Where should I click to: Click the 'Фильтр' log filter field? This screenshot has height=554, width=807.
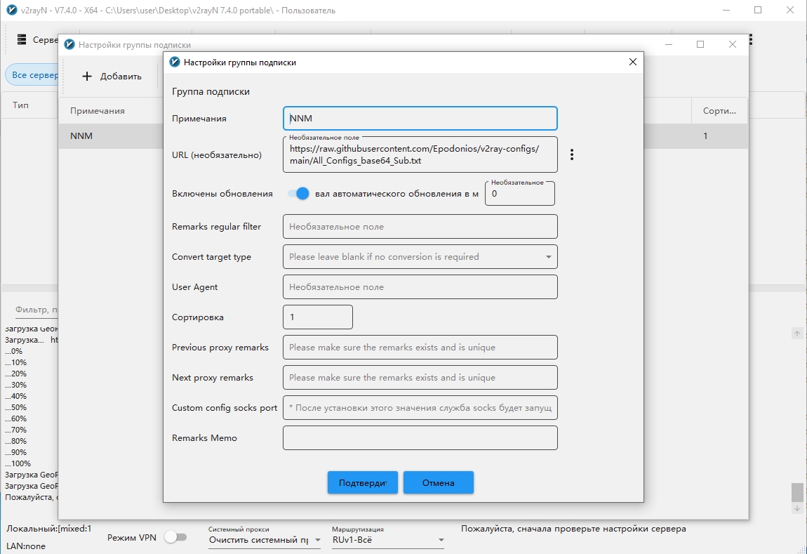pyautogui.click(x=36, y=310)
